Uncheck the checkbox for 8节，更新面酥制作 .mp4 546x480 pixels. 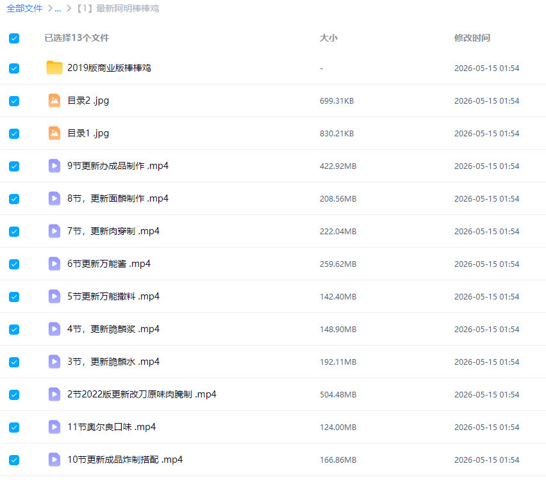pos(14,199)
